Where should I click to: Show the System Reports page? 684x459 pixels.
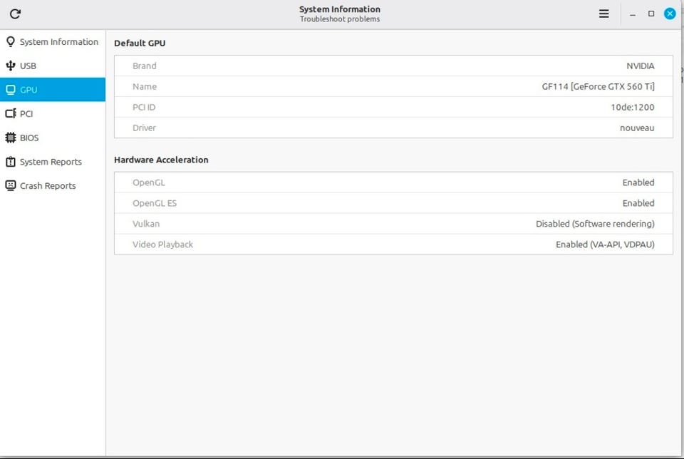click(52, 162)
